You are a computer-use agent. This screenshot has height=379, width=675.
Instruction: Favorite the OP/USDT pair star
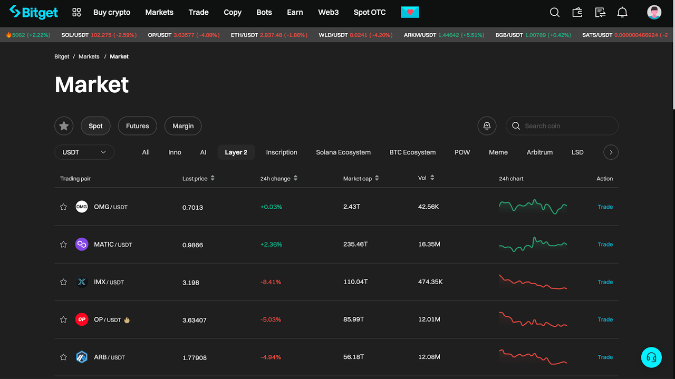63,319
